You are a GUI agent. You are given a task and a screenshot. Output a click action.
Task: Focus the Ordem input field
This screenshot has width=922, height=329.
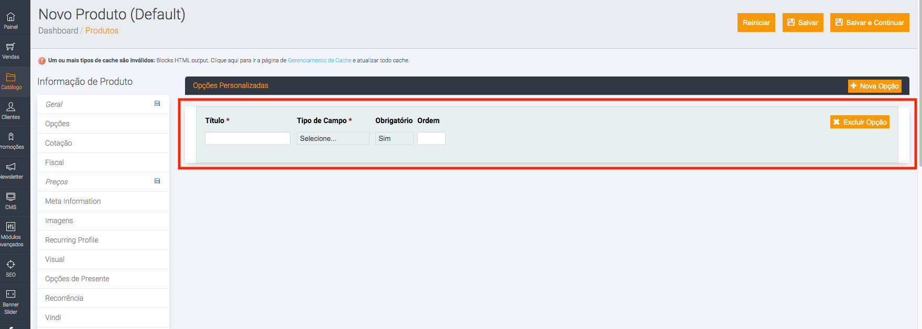point(431,138)
